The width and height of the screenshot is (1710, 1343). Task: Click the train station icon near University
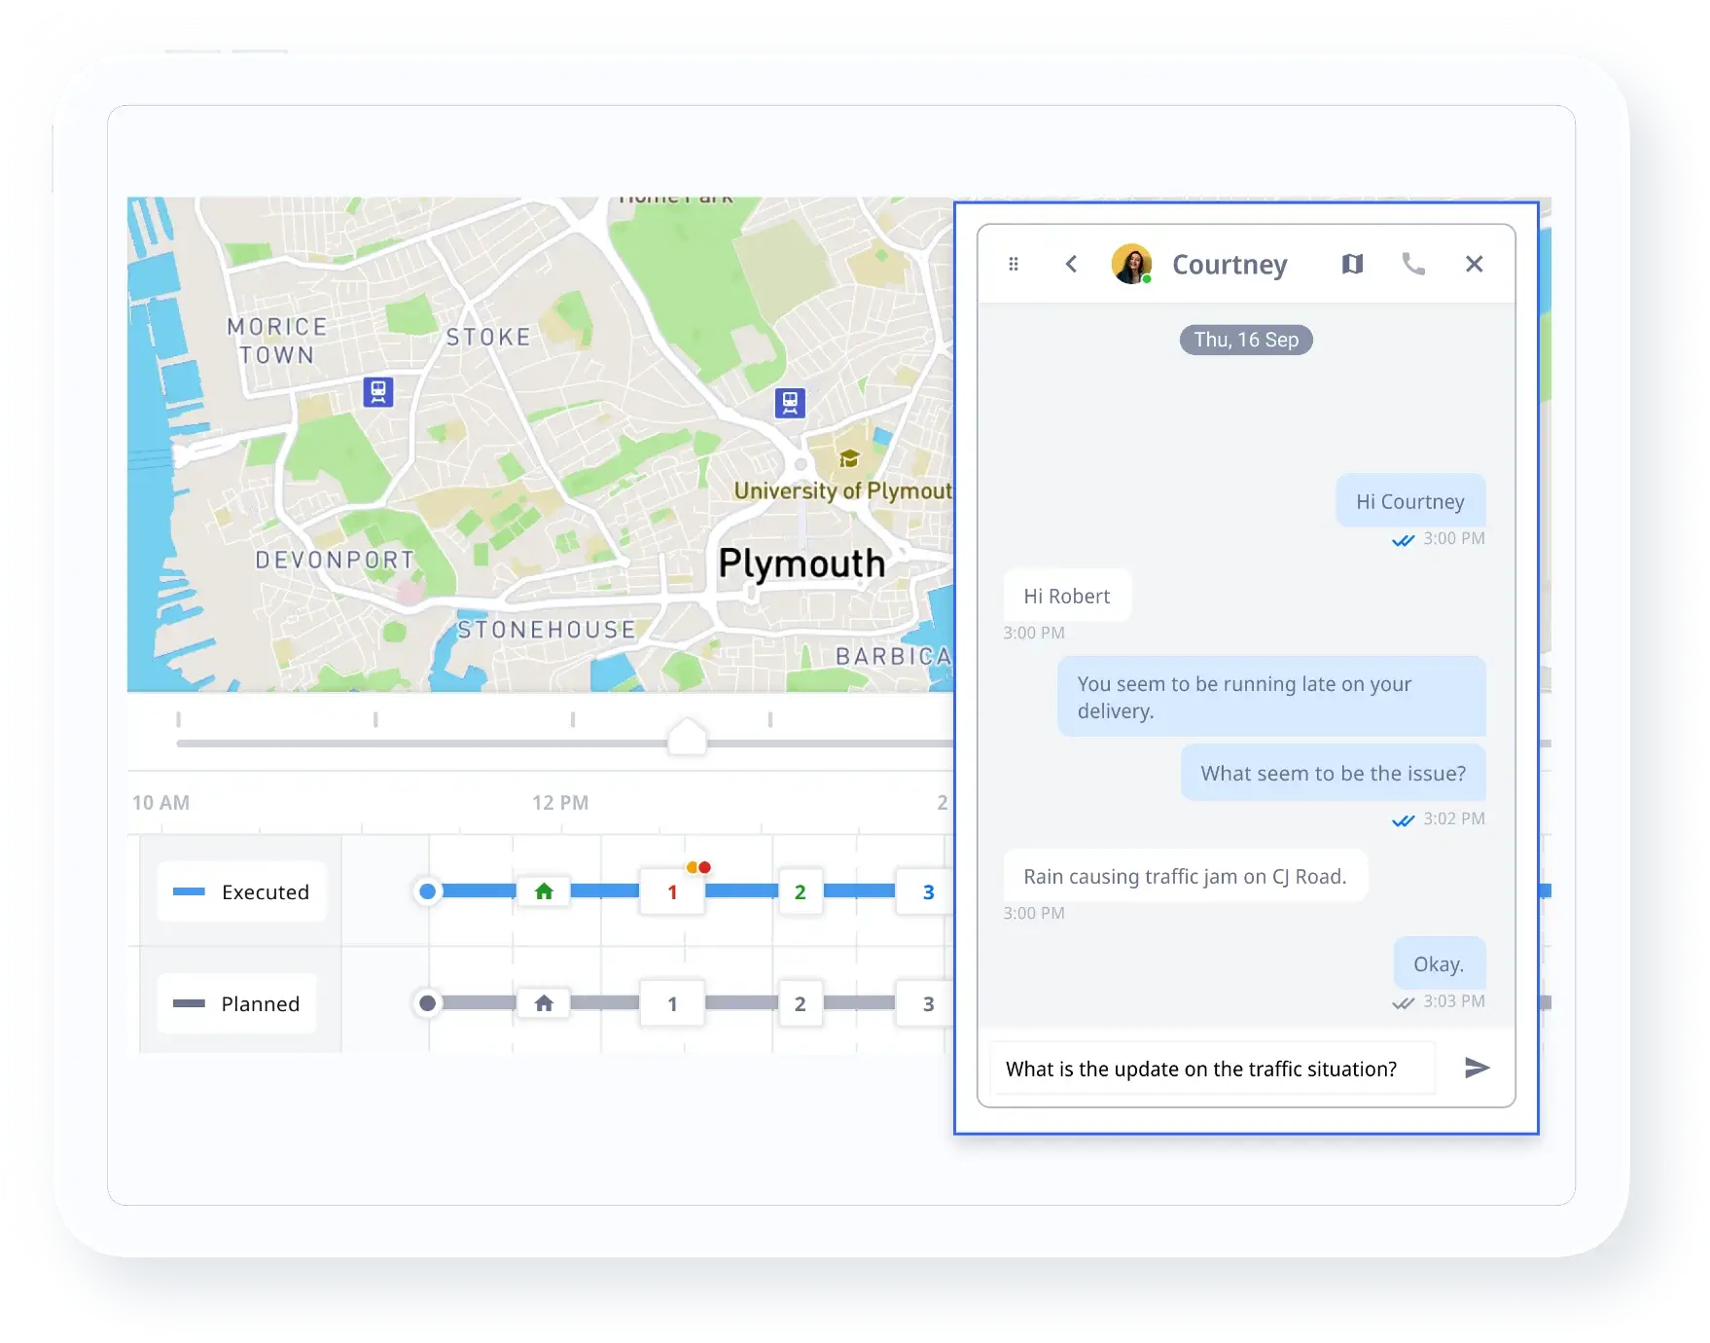point(790,402)
